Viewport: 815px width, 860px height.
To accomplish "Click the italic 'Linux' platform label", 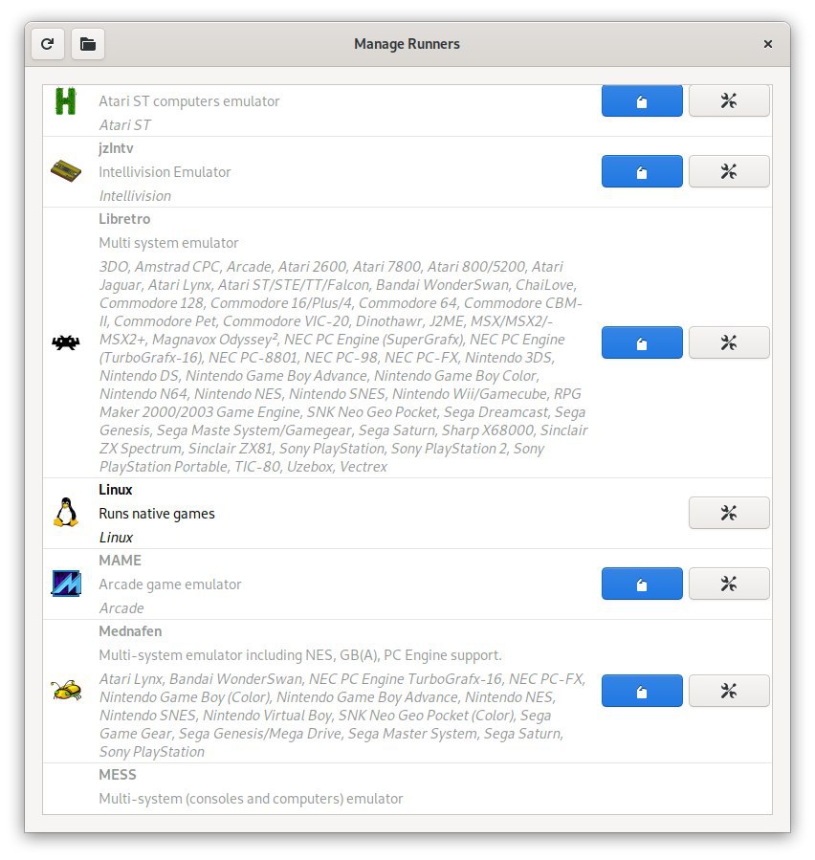I will pyautogui.click(x=116, y=538).
